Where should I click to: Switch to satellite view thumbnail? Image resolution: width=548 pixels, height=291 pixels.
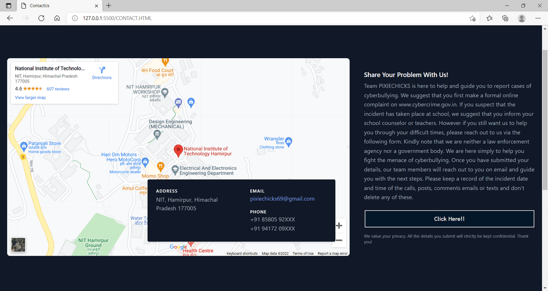pyautogui.click(x=18, y=245)
